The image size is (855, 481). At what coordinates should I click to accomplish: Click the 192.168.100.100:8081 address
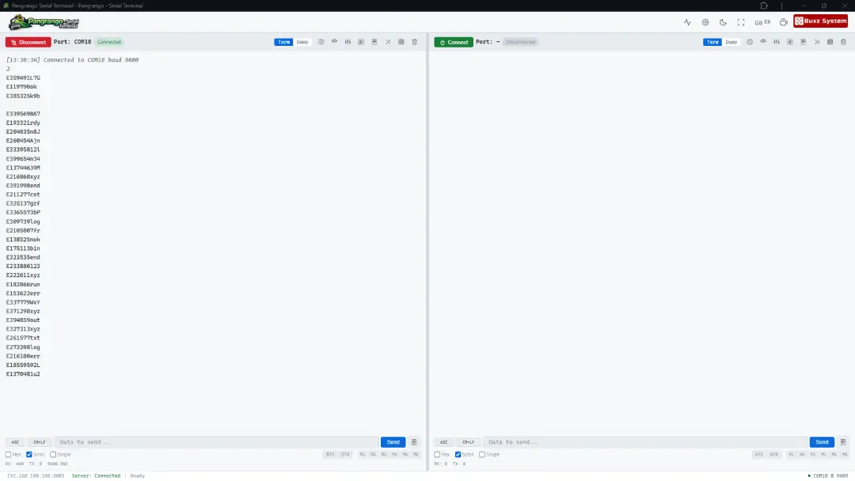[x=36, y=475]
